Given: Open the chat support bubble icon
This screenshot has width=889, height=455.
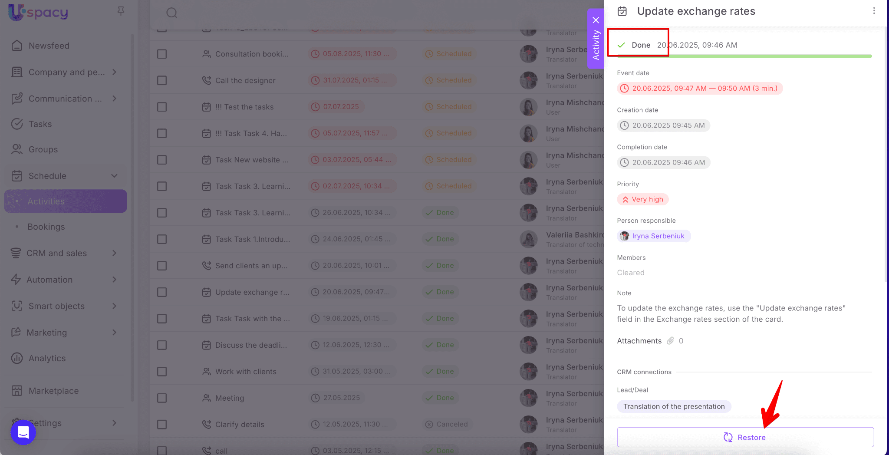Looking at the screenshot, I should click(x=23, y=432).
